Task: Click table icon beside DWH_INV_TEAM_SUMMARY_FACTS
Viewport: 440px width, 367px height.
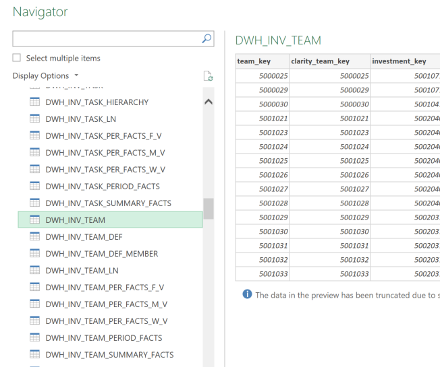Action: click(x=34, y=354)
